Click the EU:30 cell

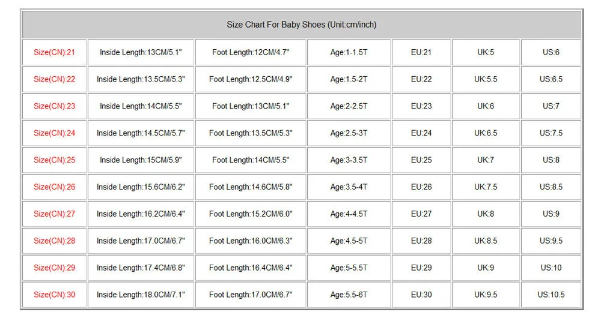tap(421, 295)
